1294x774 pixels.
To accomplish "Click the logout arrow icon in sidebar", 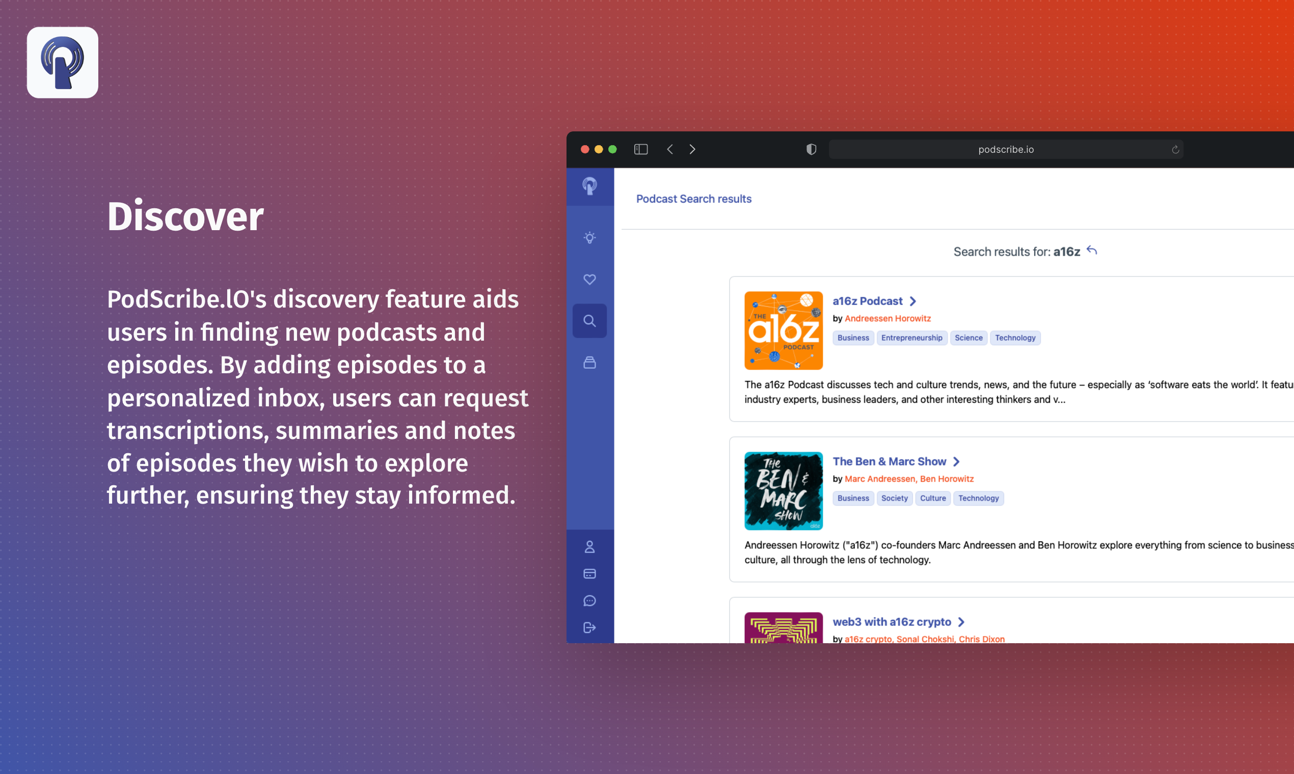I will click(589, 627).
